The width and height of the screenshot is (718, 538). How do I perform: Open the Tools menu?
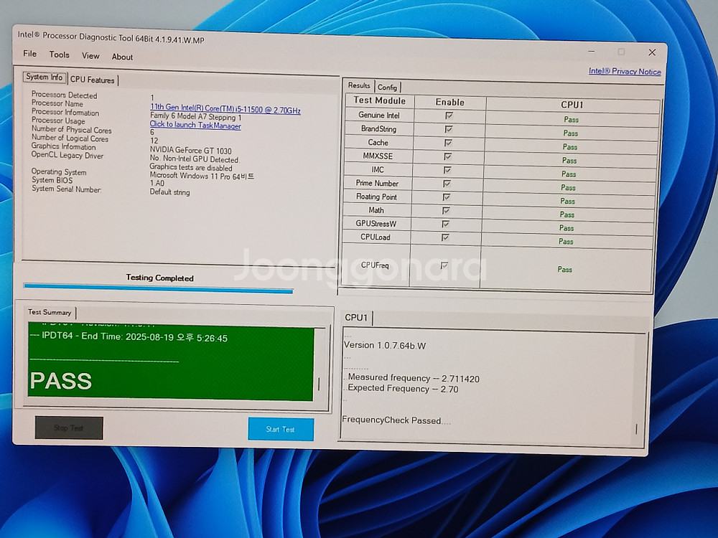click(59, 55)
